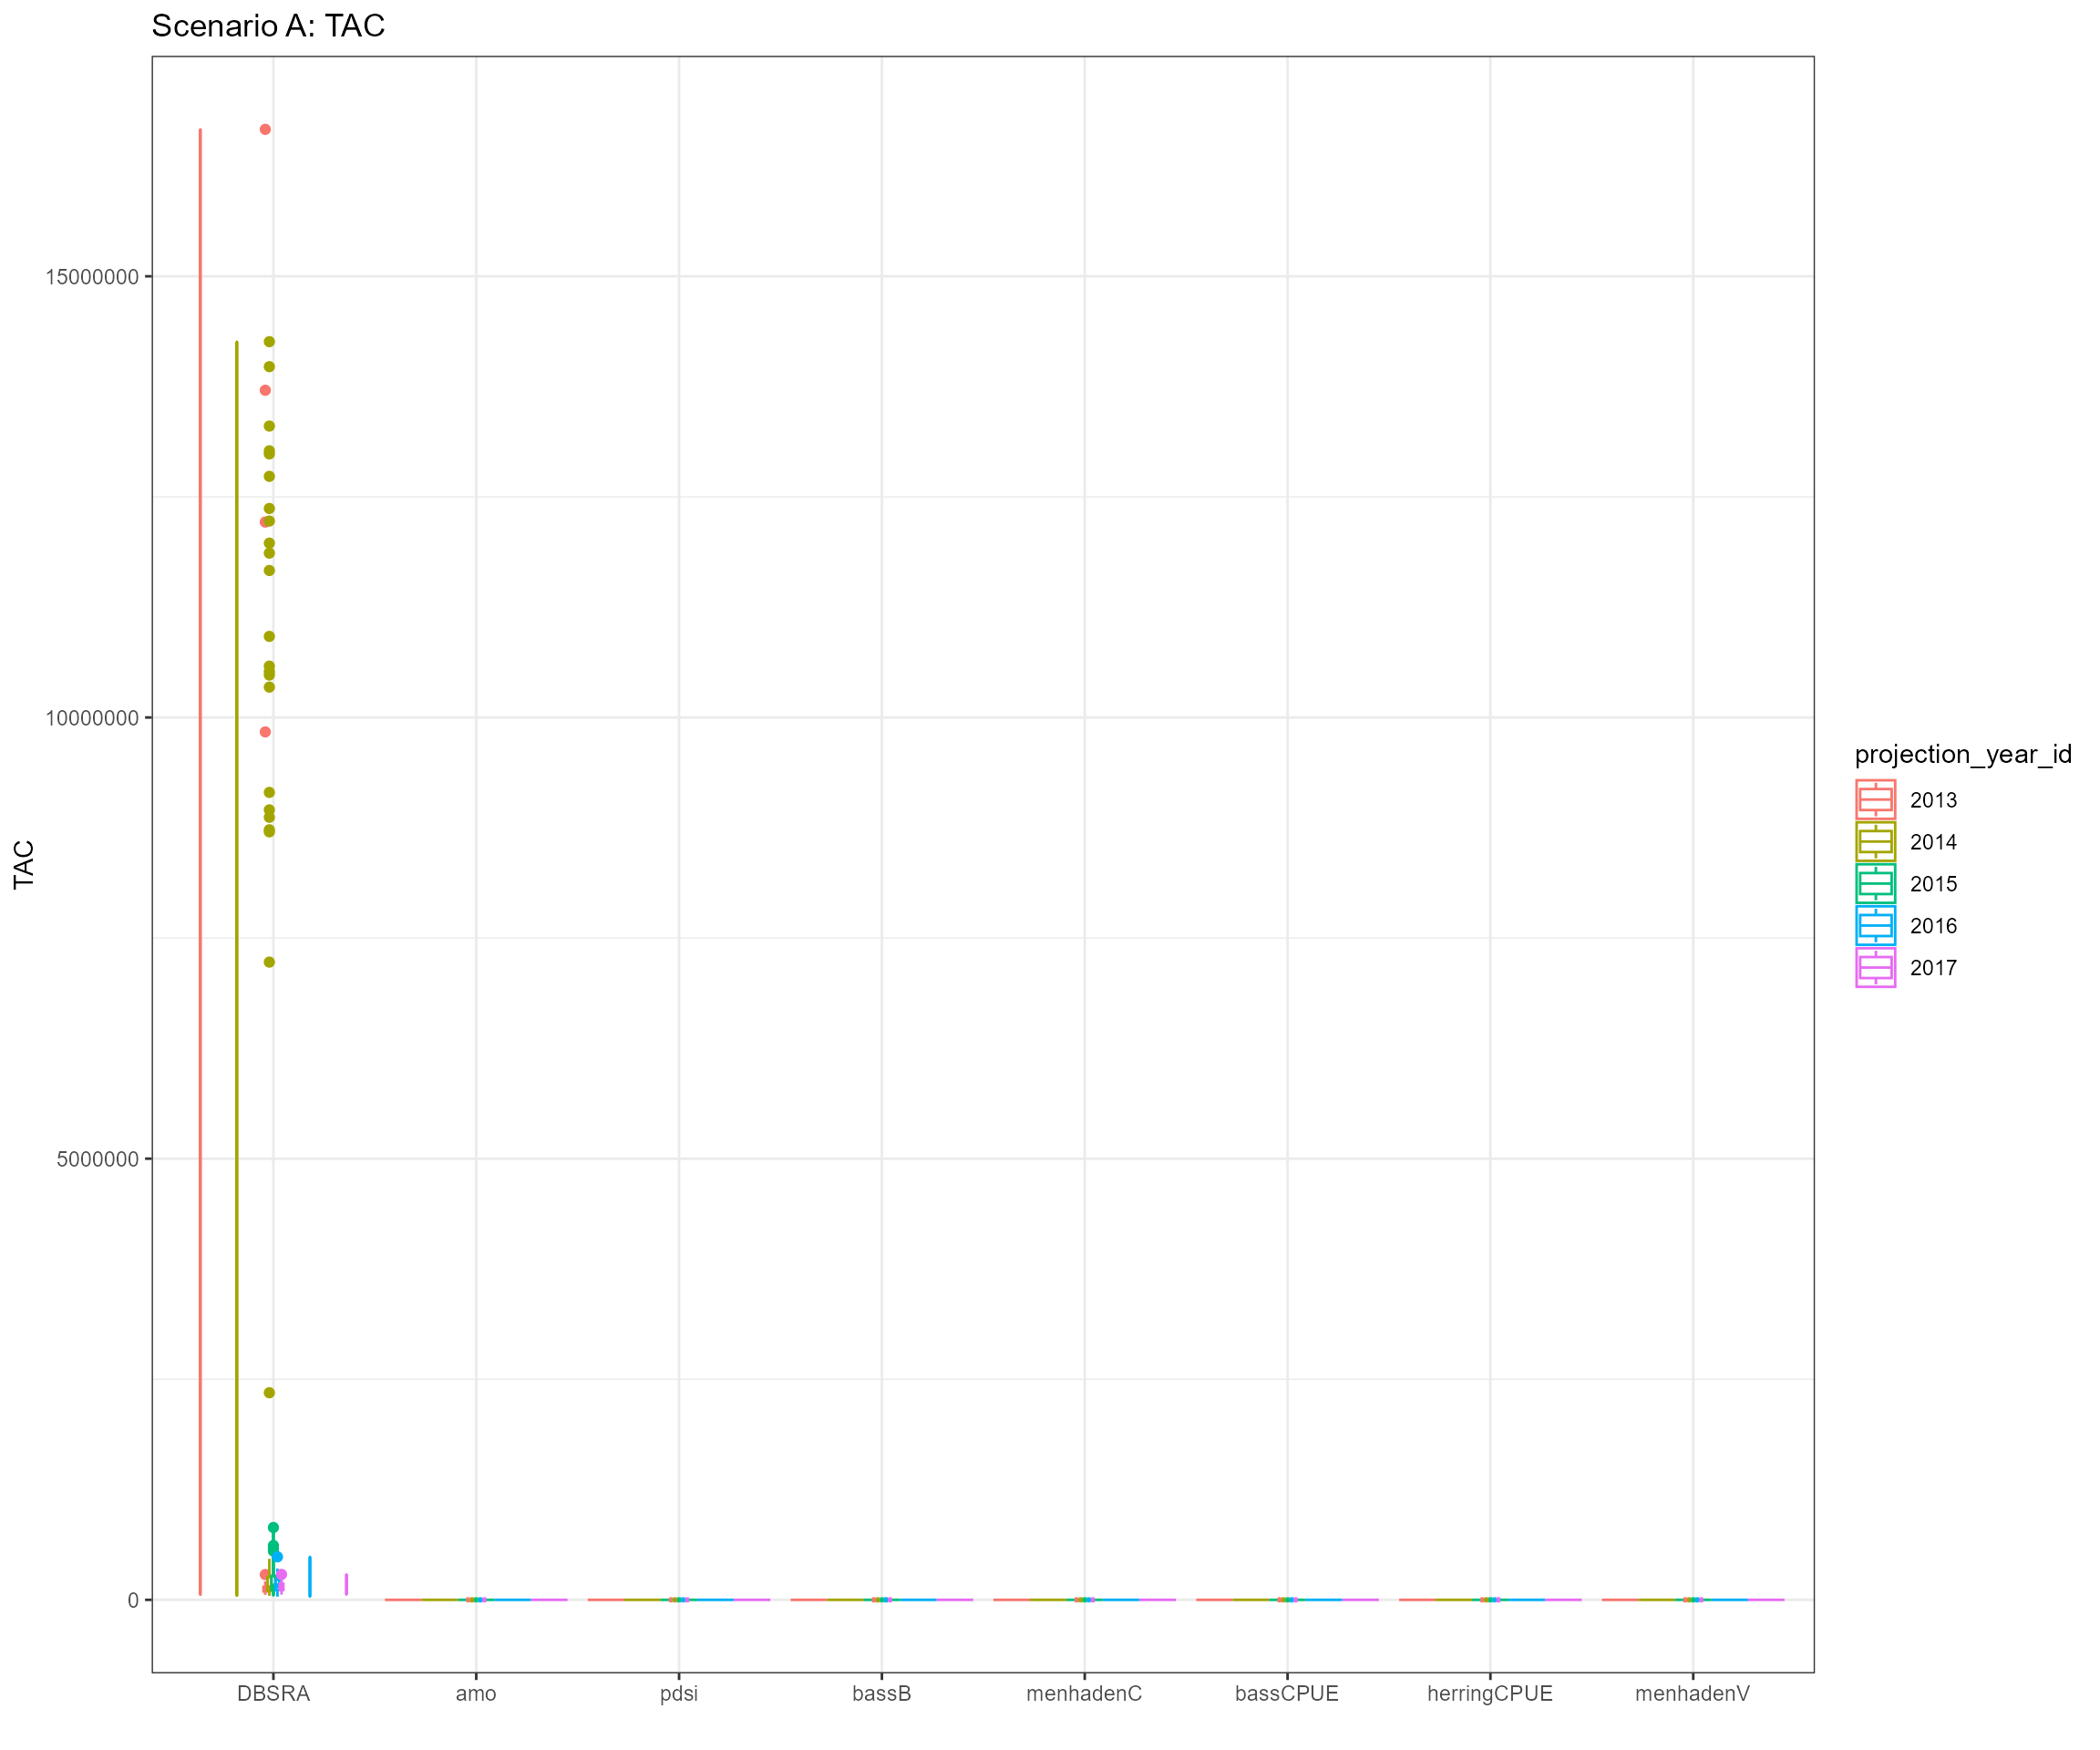Click the '2013' legend text
This screenshot has height=1750, width=2100.
click(x=1933, y=800)
